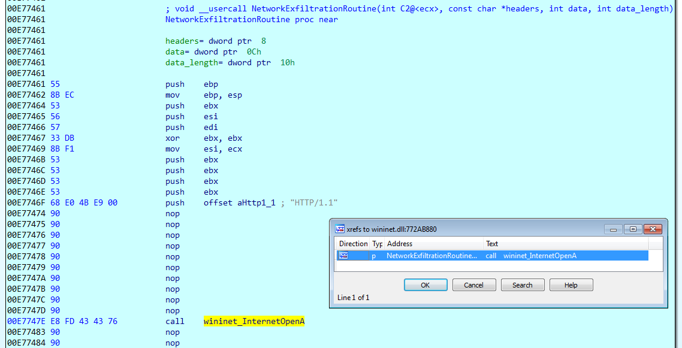
Task: Click the aHttp1_1 string offset operand
Action: coord(256,202)
